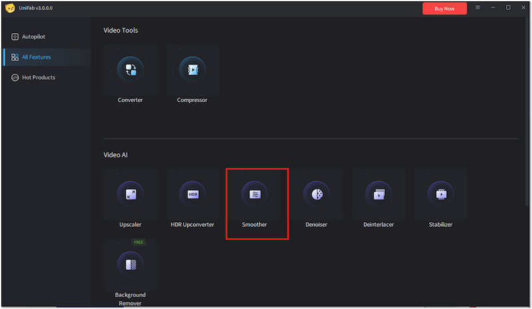Viewport: 532px width, 309px height.
Task: Open the Denoiser tool icon
Action: [317, 194]
